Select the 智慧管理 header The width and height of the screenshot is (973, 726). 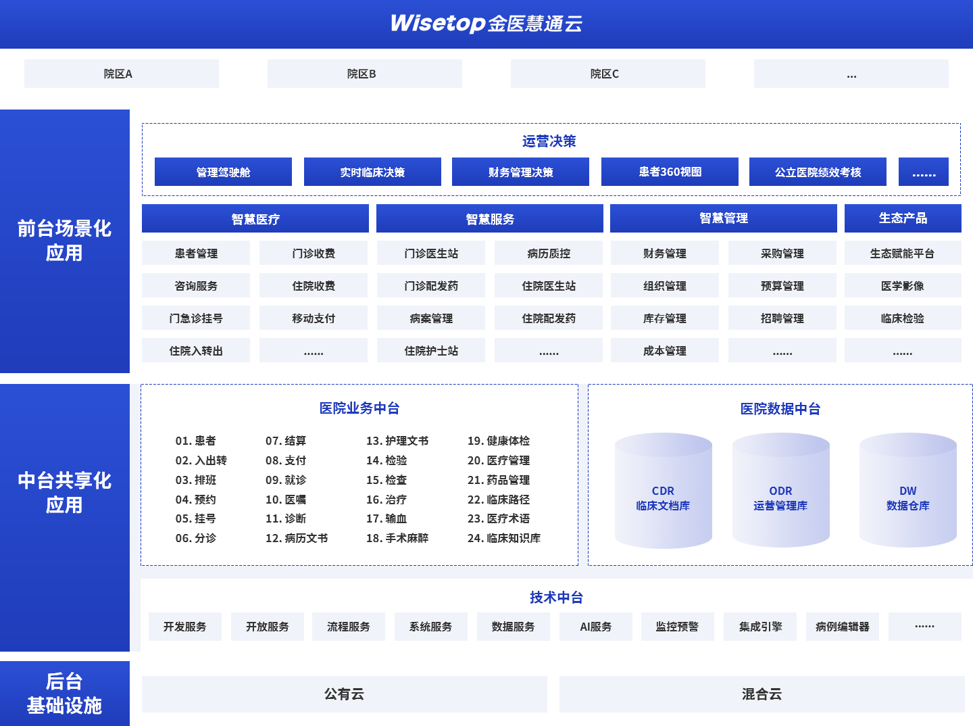[x=724, y=218]
